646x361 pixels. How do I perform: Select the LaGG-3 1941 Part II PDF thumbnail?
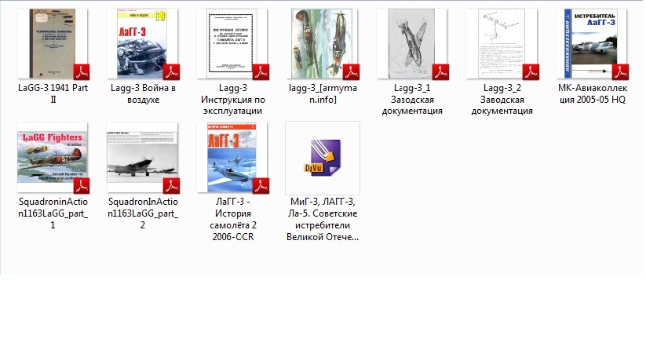pyautogui.click(x=53, y=44)
